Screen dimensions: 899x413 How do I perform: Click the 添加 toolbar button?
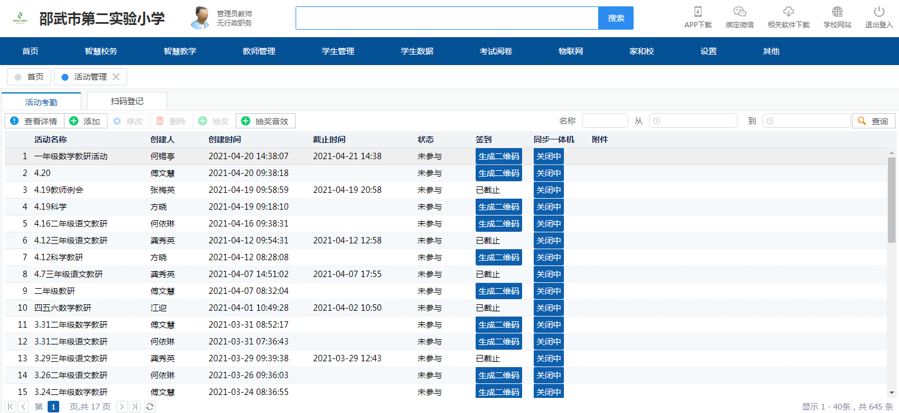pos(85,121)
